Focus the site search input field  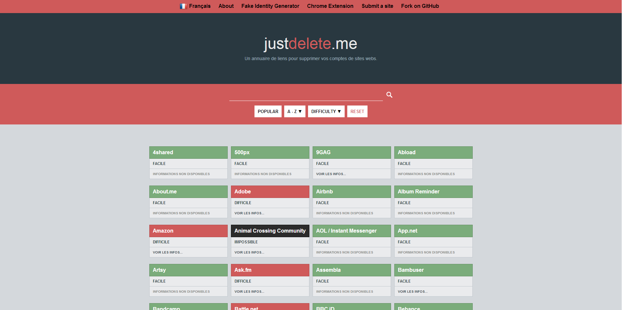coord(306,95)
